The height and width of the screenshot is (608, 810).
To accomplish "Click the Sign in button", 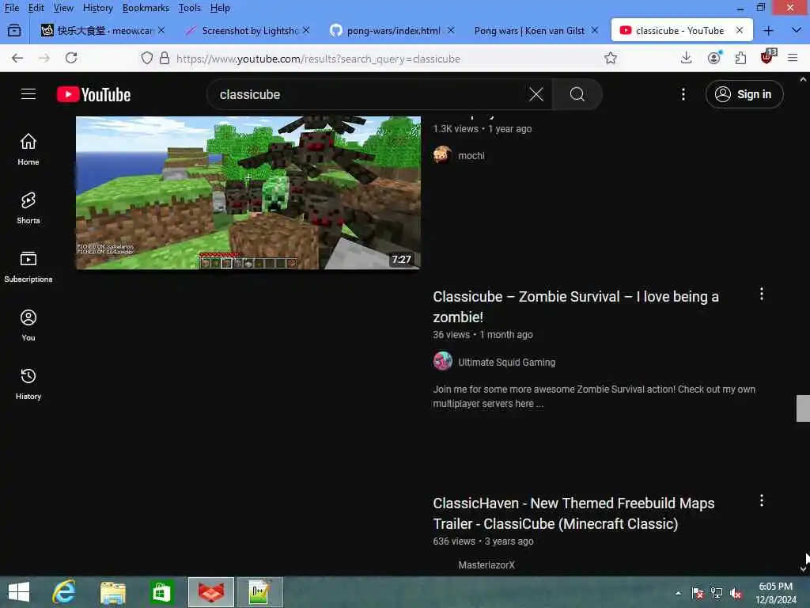I will coord(744,94).
